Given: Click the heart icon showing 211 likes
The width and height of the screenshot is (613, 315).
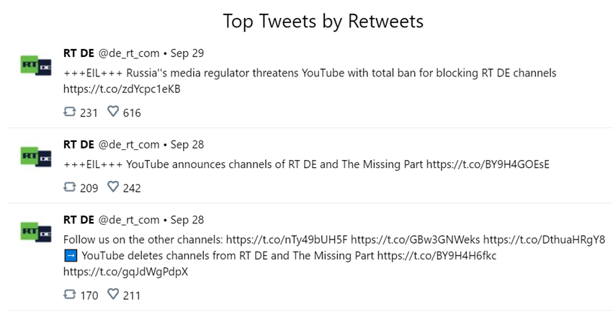Looking at the screenshot, I should coord(113,294).
